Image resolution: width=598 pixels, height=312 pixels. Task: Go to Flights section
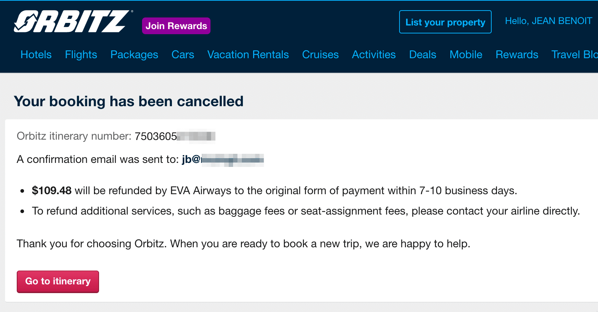(81, 55)
